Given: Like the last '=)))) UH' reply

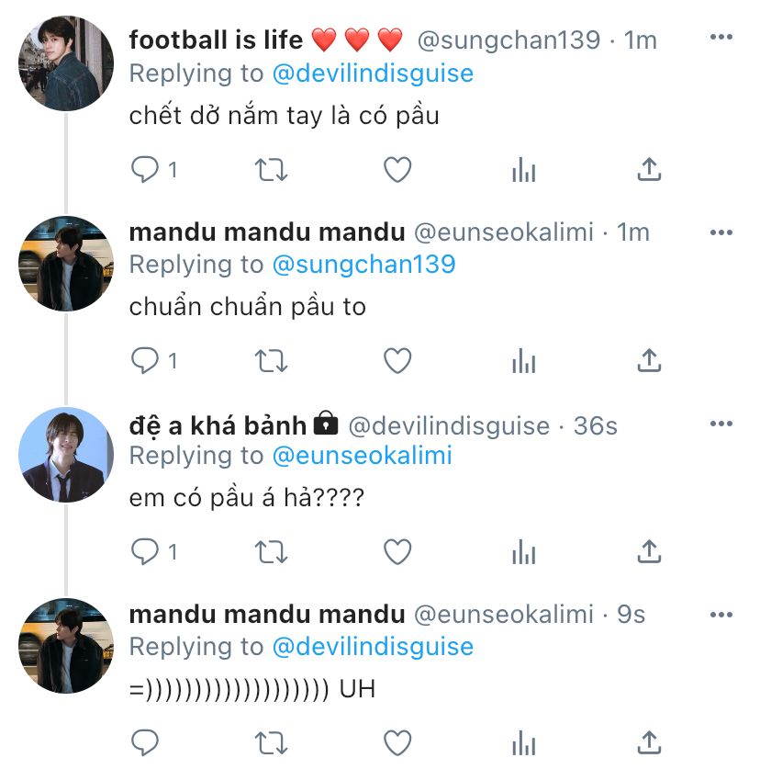Looking at the screenshot, I should (397, 742).
